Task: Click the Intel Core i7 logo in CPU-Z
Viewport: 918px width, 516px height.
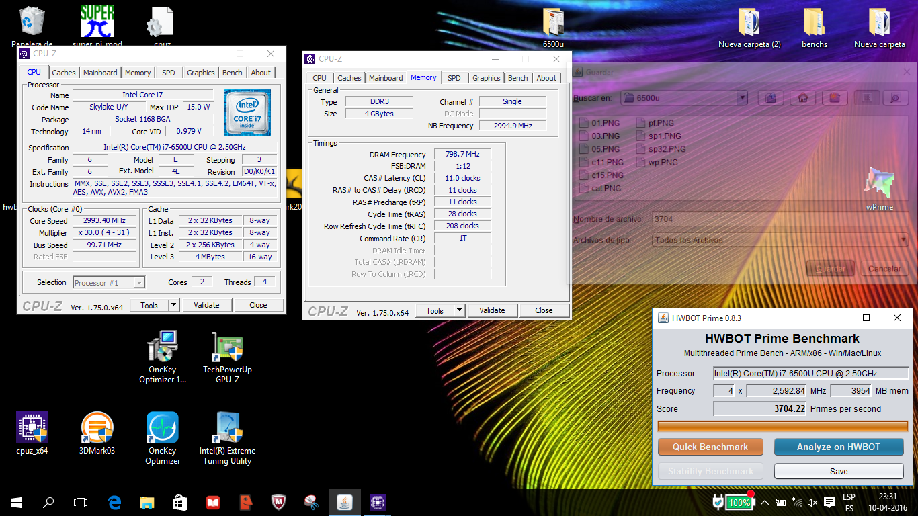Action: pos(247,113)
